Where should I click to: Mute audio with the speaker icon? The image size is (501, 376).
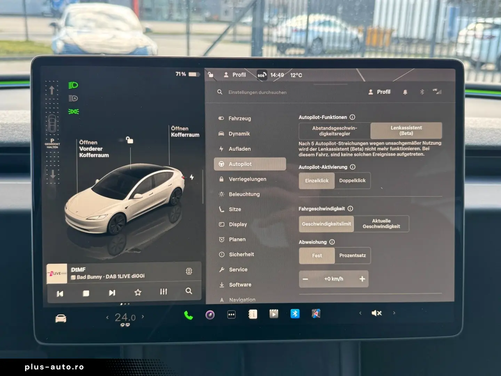[x=376, y=313]
